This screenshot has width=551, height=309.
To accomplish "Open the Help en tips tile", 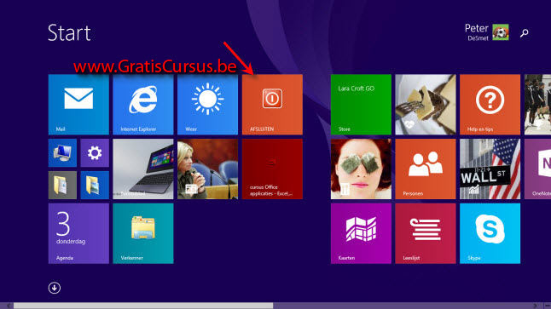I will [x=490, y=105].
